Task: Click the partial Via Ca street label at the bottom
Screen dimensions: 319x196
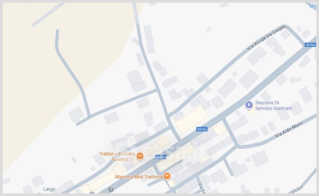Action: pos(202,188)
